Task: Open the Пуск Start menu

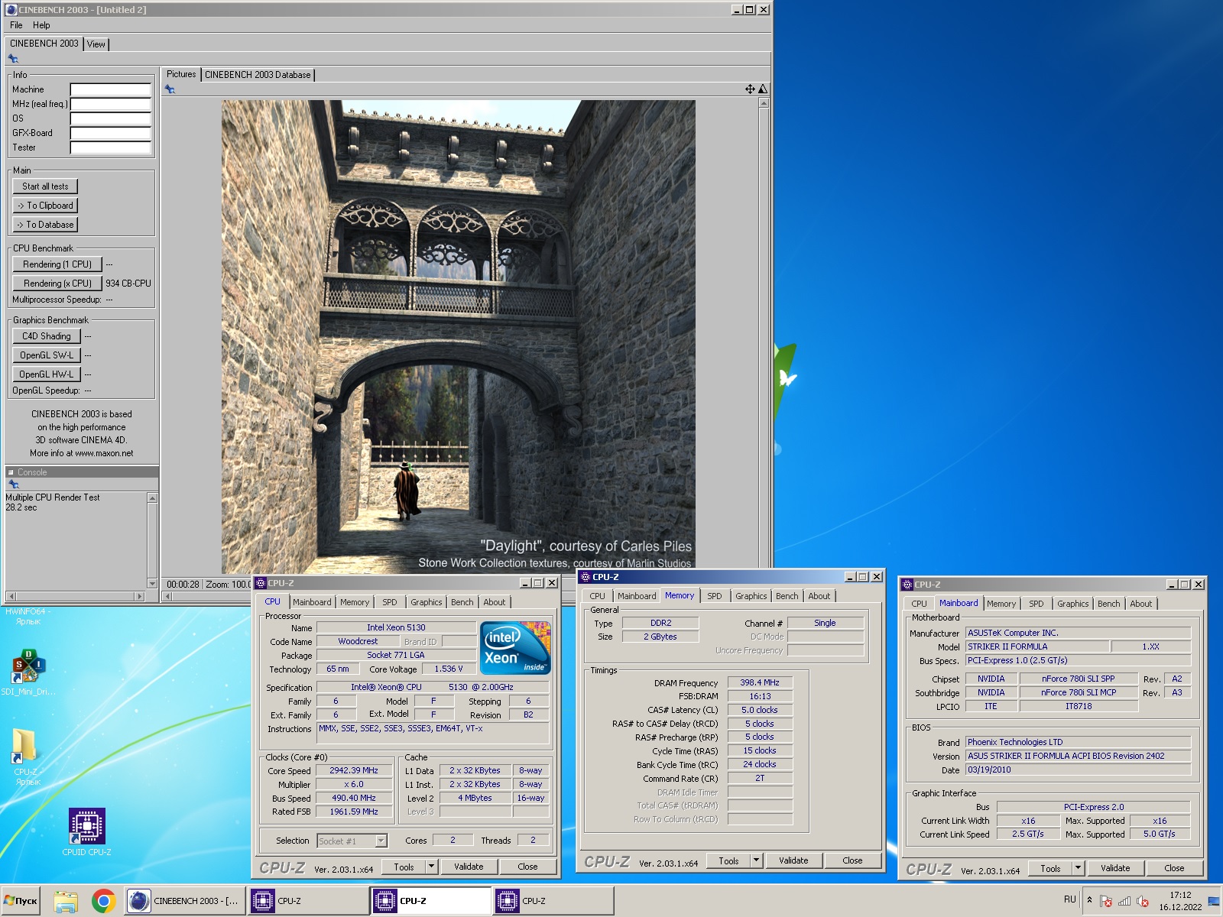Action: [21, 901]
